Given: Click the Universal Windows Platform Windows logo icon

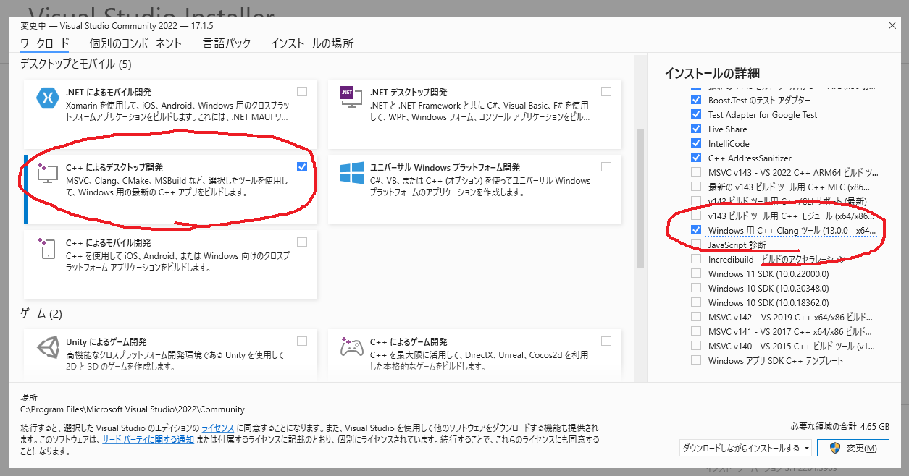Looking at the screenshot, I should (x=351, y=174).
